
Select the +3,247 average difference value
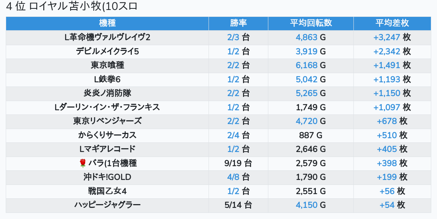(x=386, y=37)
